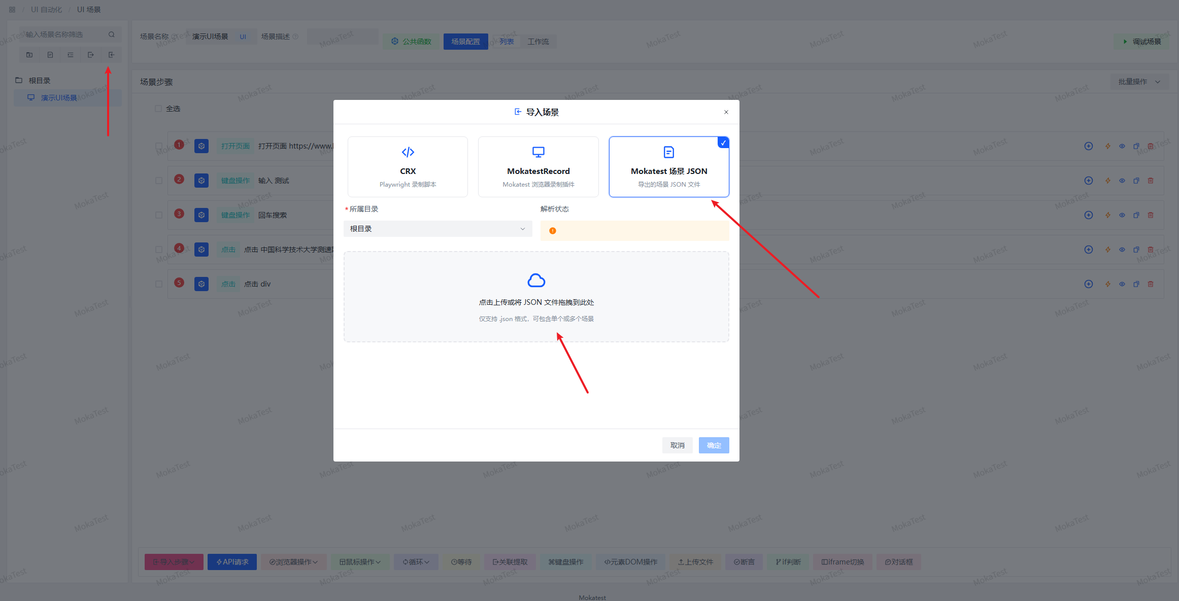Delete step 2 with its trash icon
This screenshot has width=1179, height=601.
point(1151,181)
